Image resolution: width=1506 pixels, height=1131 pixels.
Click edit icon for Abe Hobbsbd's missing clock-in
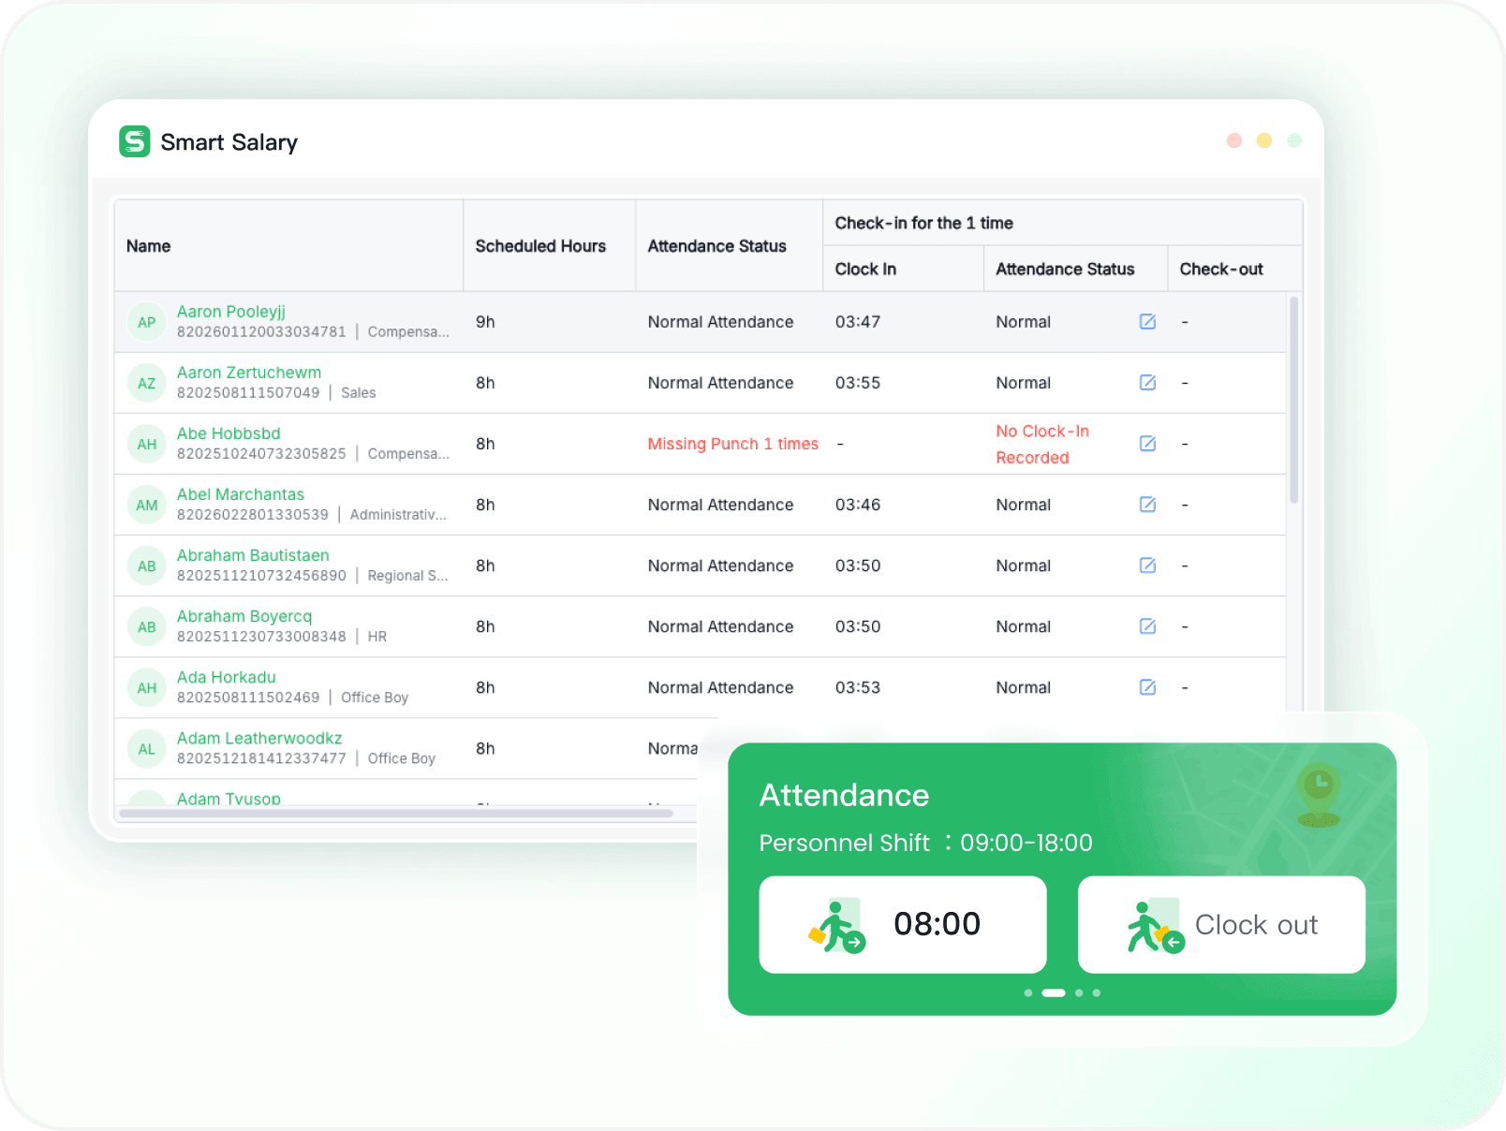click(1147, 444)
